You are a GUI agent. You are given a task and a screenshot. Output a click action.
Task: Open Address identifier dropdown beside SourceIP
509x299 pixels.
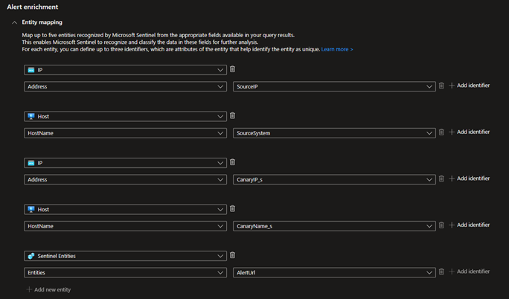[125, 86]
